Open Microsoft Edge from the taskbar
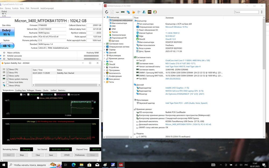 tap(74, 165)
